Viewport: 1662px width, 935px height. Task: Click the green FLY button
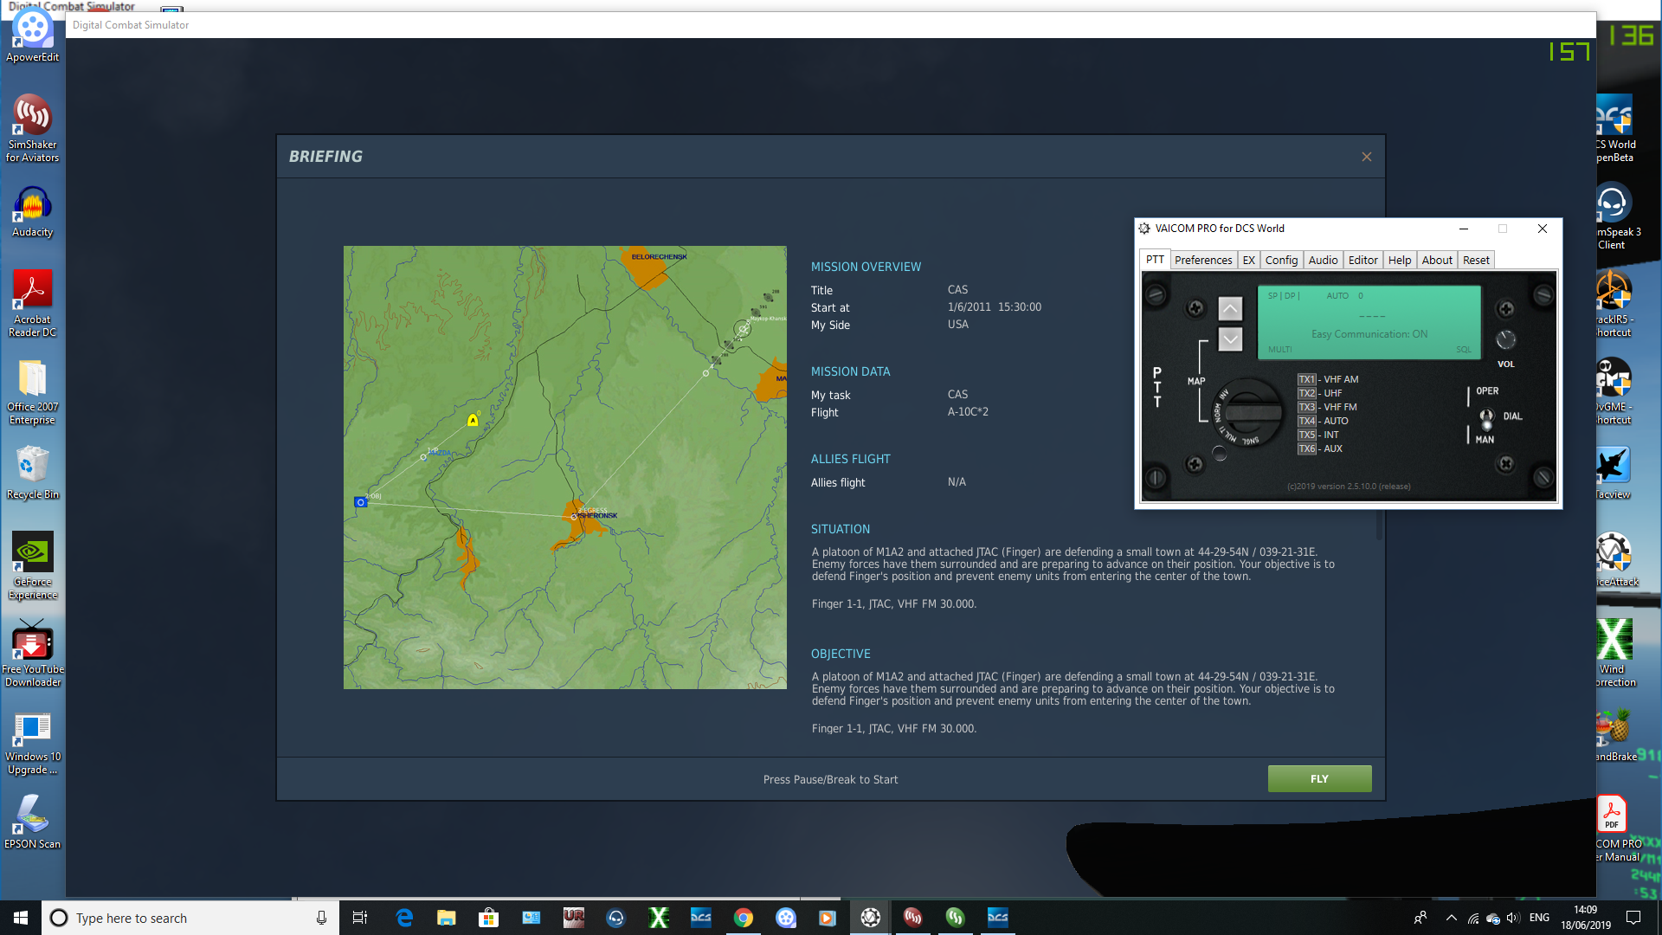(1319, 779)
